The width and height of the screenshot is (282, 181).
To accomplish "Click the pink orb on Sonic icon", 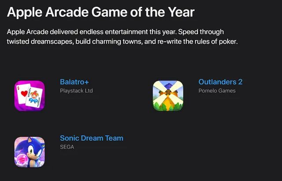I will [22, 158].
